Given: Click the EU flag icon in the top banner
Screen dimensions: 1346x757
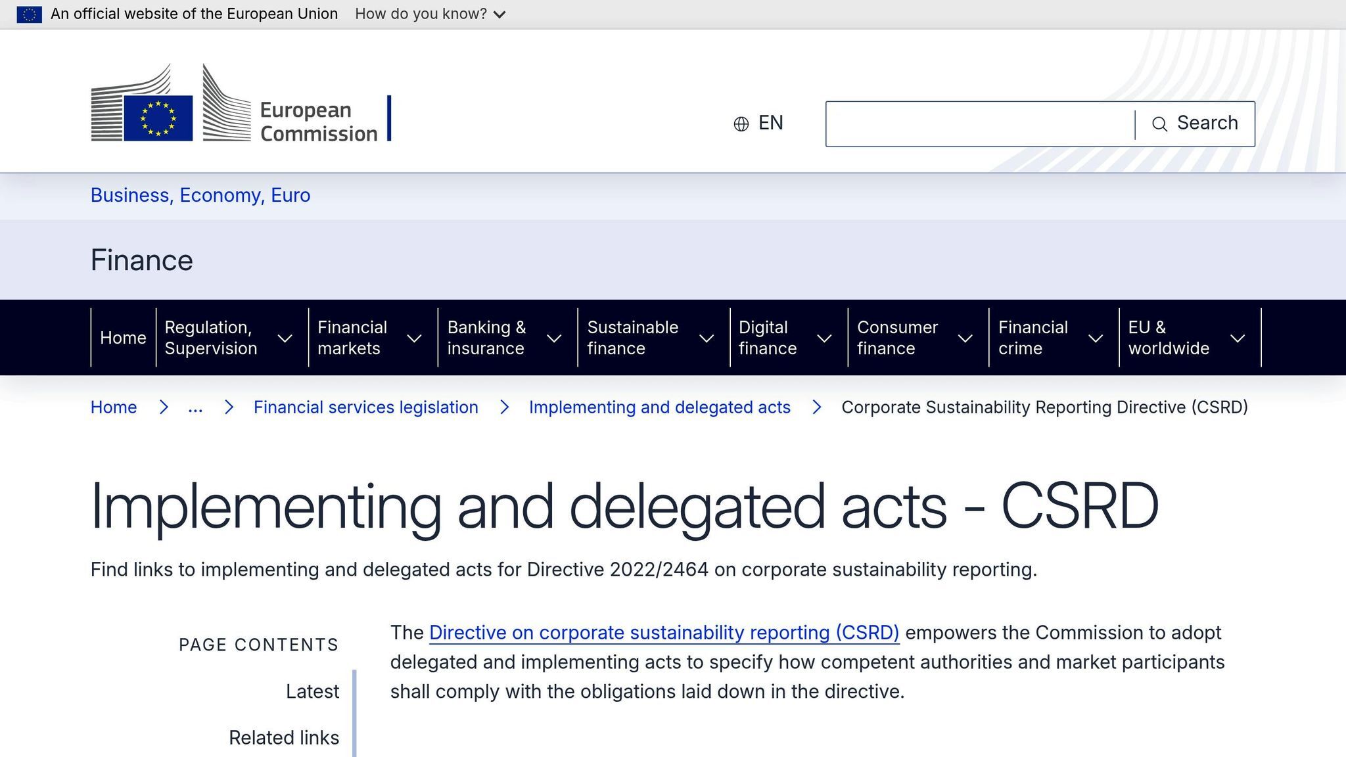Looking at the screenshot, I should (30, 13).
